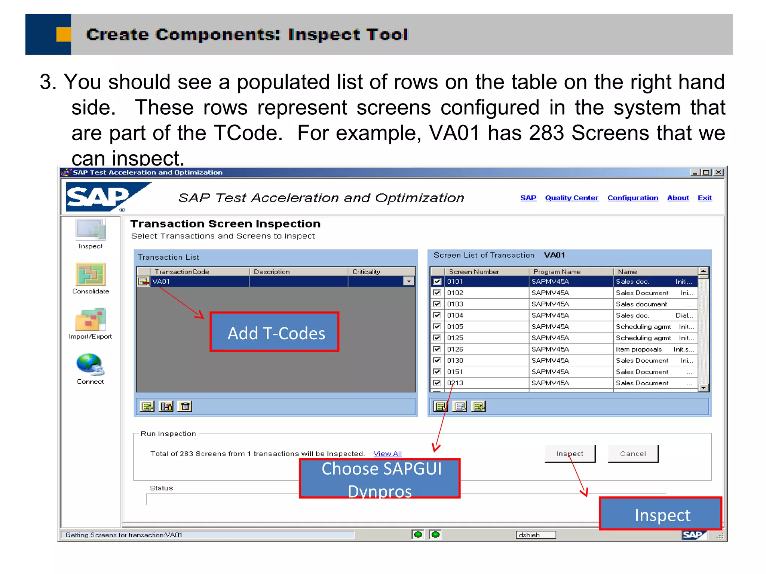The width and height of the screenshot is (766, 574).
Task: Open the Connect globe icon
Action: pos(91,365)
